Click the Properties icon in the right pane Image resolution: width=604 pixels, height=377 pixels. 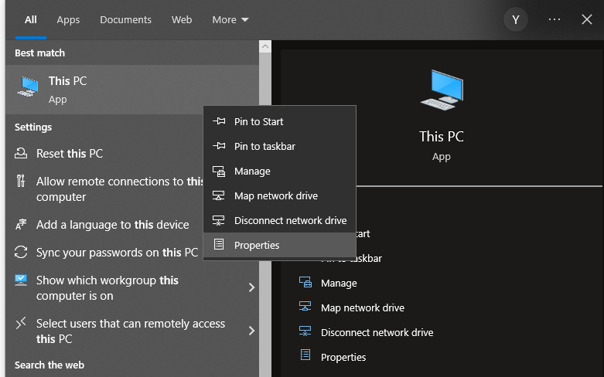305,356
